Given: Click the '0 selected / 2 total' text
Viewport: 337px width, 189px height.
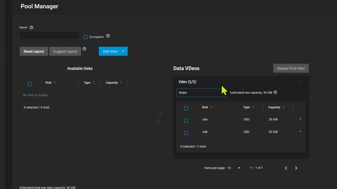Looking at the screenshot, I should click(x=193, y=146).
